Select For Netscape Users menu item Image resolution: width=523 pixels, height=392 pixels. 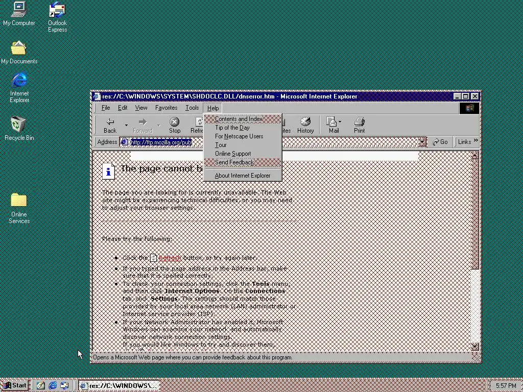[x=243, y=136]
